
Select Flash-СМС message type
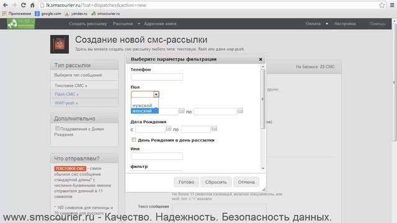click(x=66, y=94)
